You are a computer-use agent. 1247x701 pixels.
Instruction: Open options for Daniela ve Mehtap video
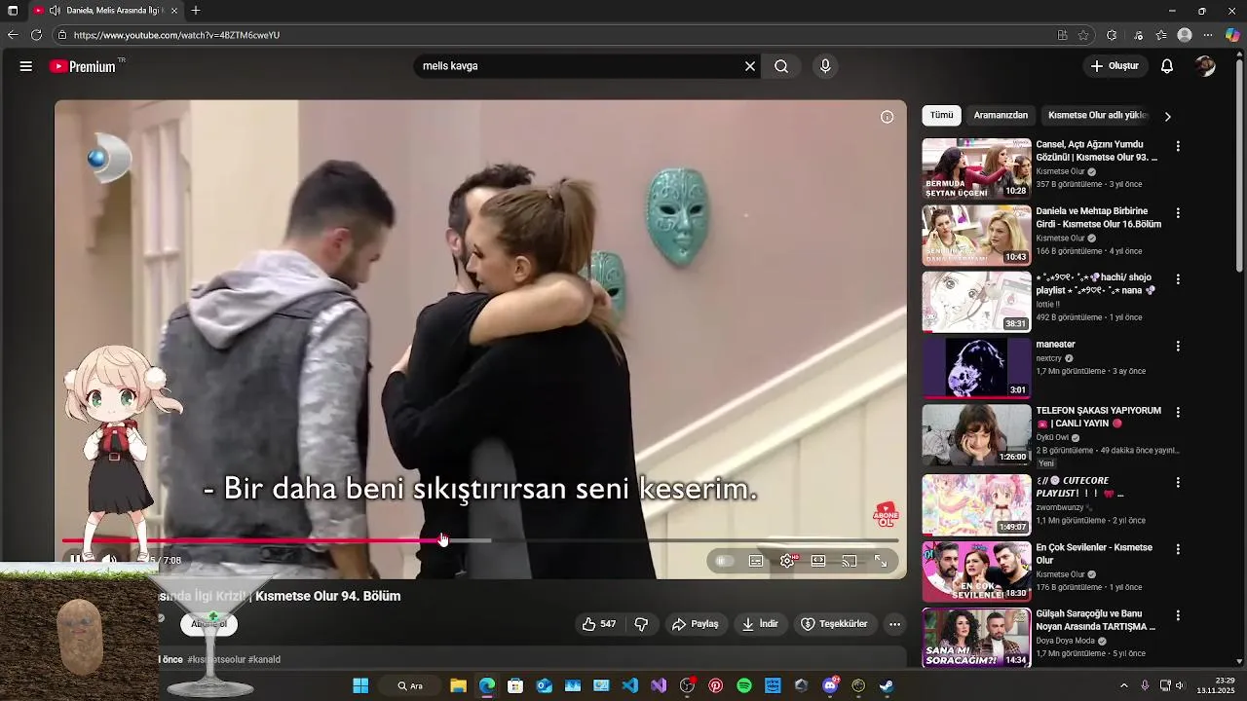click(x=1178, y=212)
